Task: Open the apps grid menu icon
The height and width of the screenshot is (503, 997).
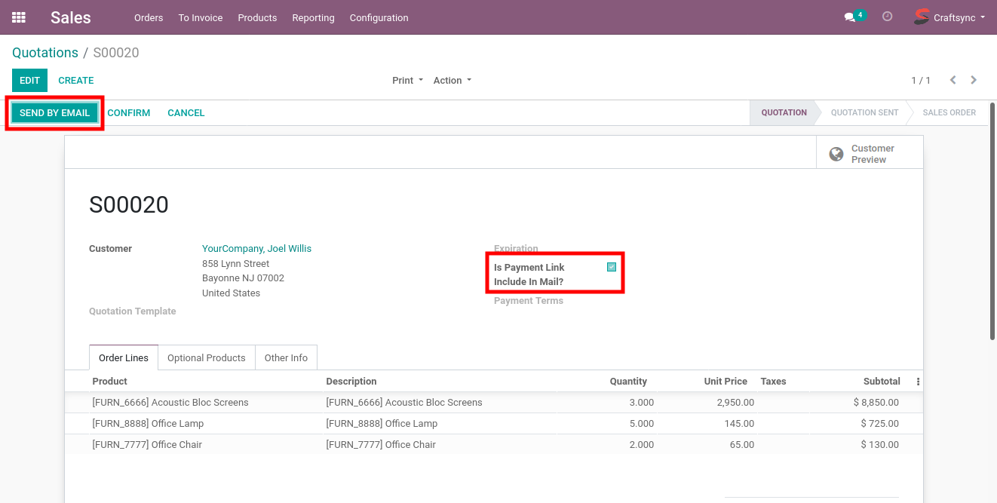Action: tap(19, 17)
